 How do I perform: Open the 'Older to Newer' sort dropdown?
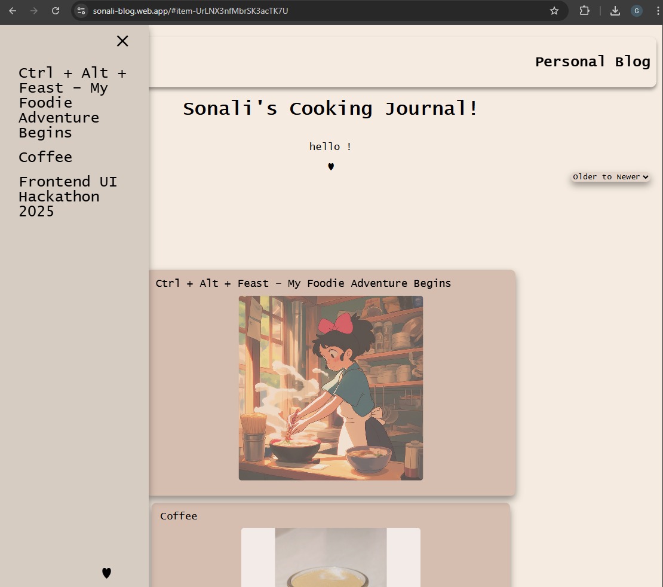610,177
